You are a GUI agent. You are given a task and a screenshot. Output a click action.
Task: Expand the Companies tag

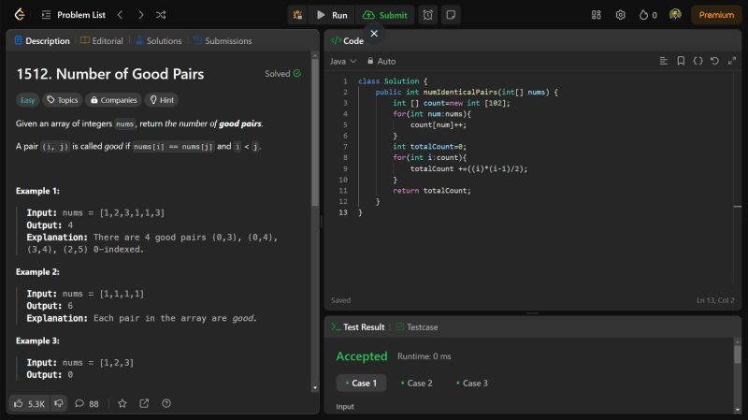point(112,100)
